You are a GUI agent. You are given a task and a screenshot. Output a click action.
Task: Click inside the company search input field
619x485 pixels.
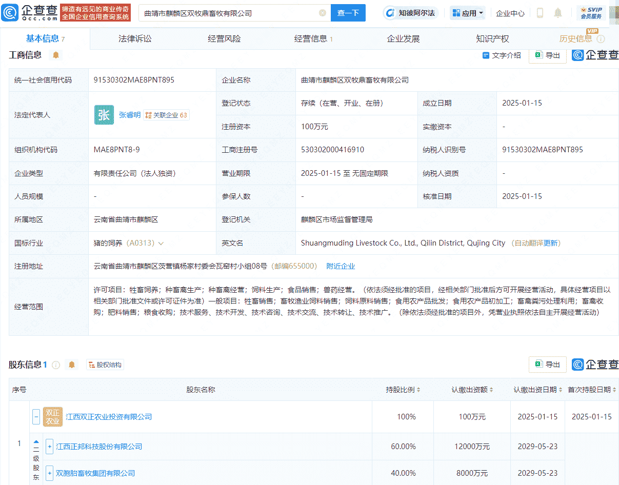(x=231, y=13)
